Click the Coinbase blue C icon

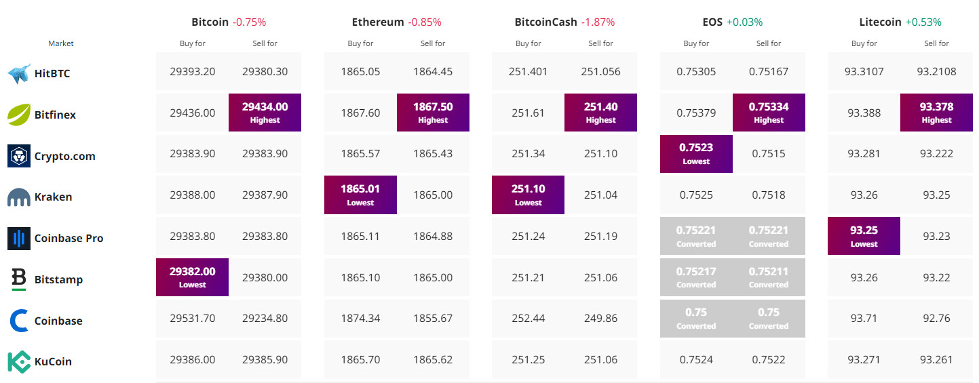coord(19,321)
